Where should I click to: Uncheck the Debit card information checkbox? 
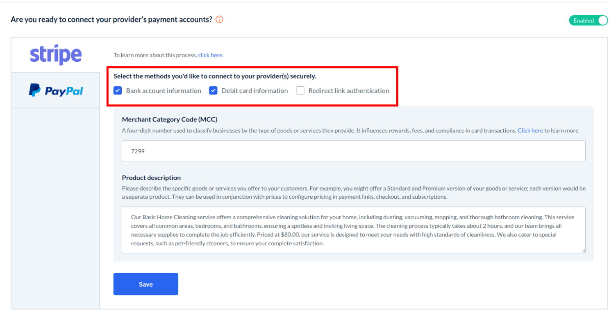click(x=213, y=91)
